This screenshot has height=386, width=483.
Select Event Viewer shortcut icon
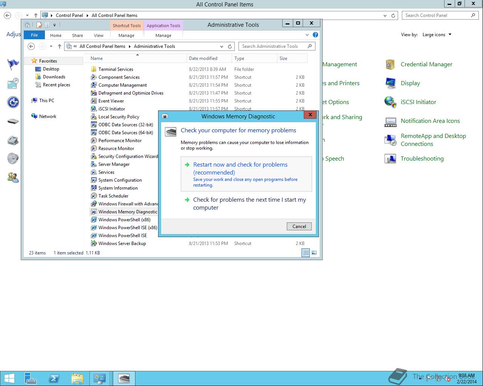click(x=94, y=101)
